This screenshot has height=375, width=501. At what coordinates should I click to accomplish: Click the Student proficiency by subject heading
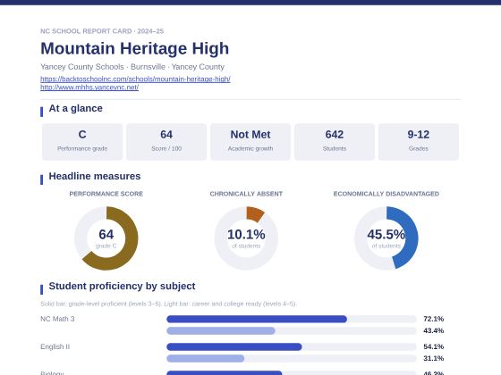click(122, 286)
